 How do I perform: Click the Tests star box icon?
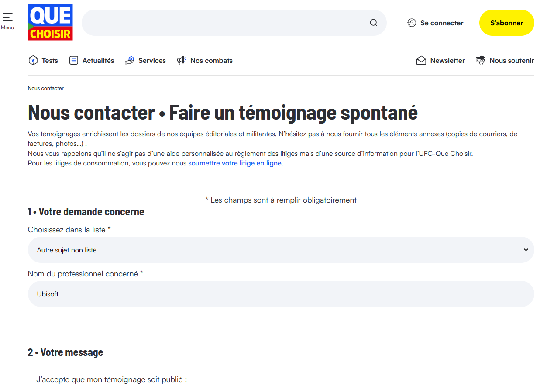pyautogui.click(x=33, y=60)
